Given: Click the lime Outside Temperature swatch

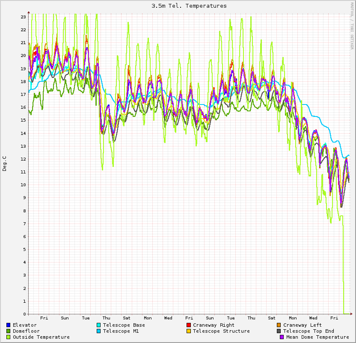Looking at the screenshot, I should [x=9, y=337].
